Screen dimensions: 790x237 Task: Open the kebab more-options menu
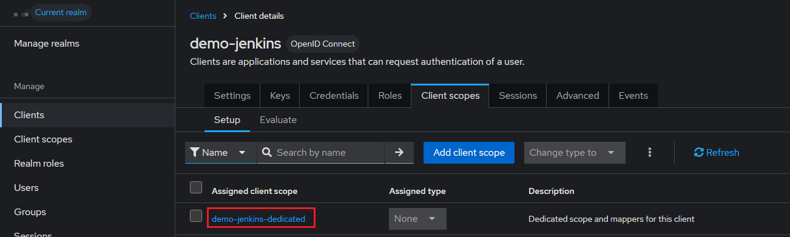pyautogui.click(x=650, y=153)
